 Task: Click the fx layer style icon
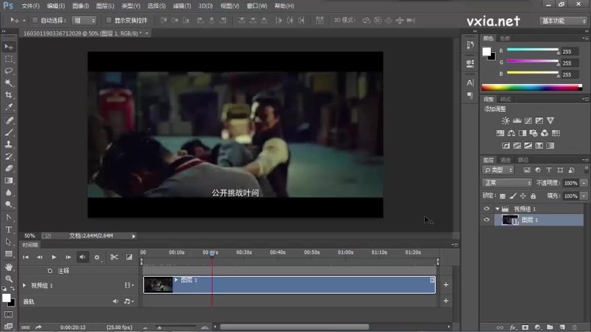tap(512, 327)
